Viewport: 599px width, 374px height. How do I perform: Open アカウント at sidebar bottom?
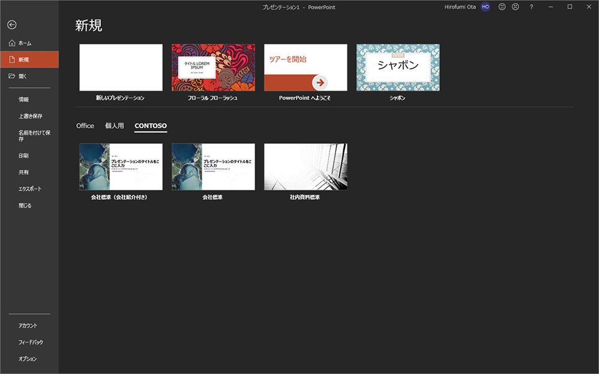point(28,326)
